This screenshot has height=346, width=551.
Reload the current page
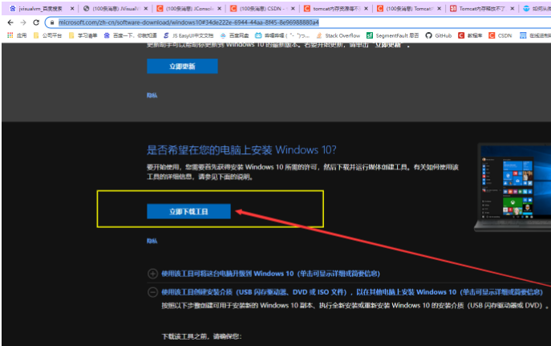[x=36, y=22]
